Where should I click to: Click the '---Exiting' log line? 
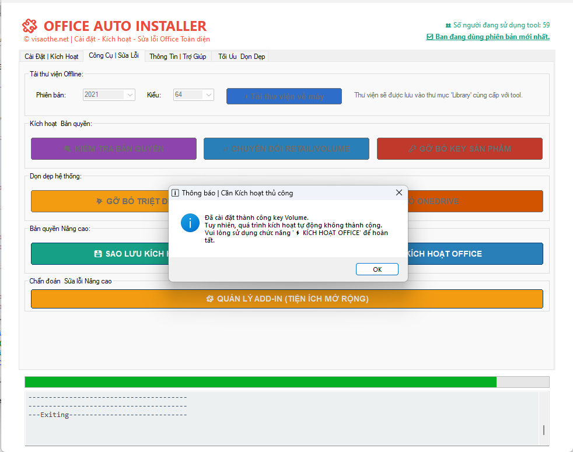[x=107, y=415]
